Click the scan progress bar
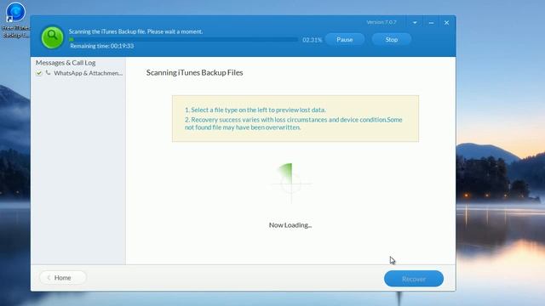Viewport: 545px width, 306px height. (183, 40)
